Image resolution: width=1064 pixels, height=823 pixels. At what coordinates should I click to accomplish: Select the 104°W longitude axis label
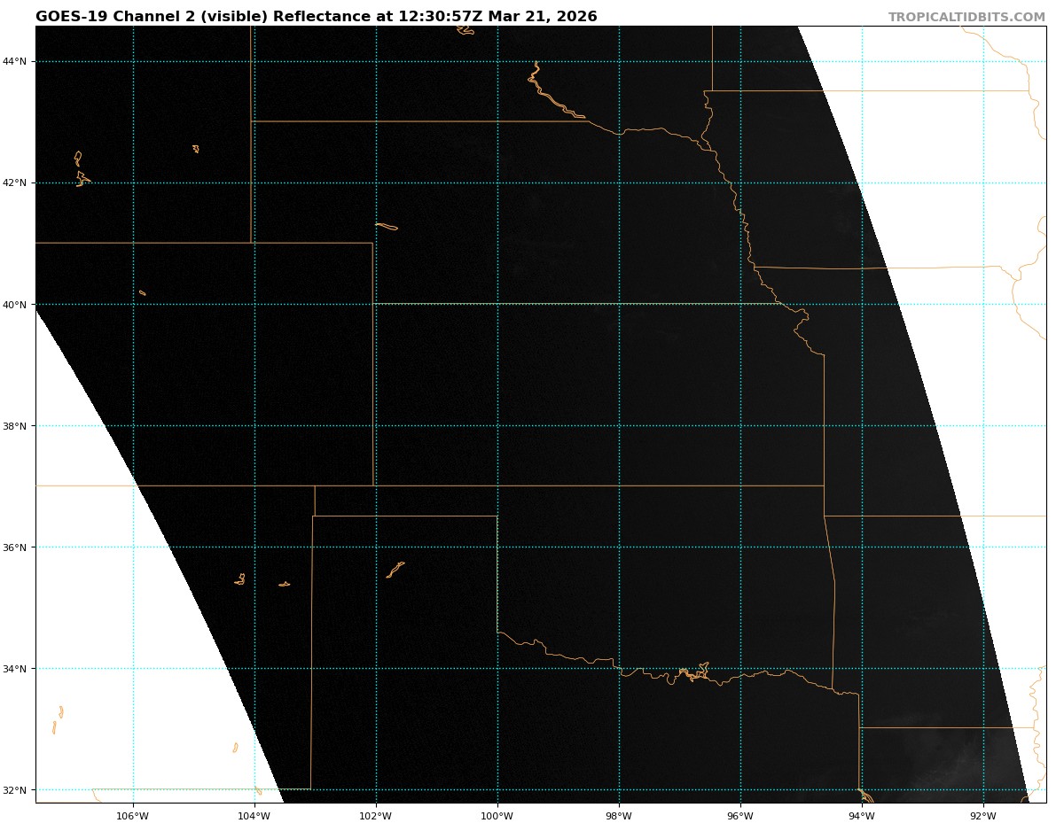(x=254, y=816)
